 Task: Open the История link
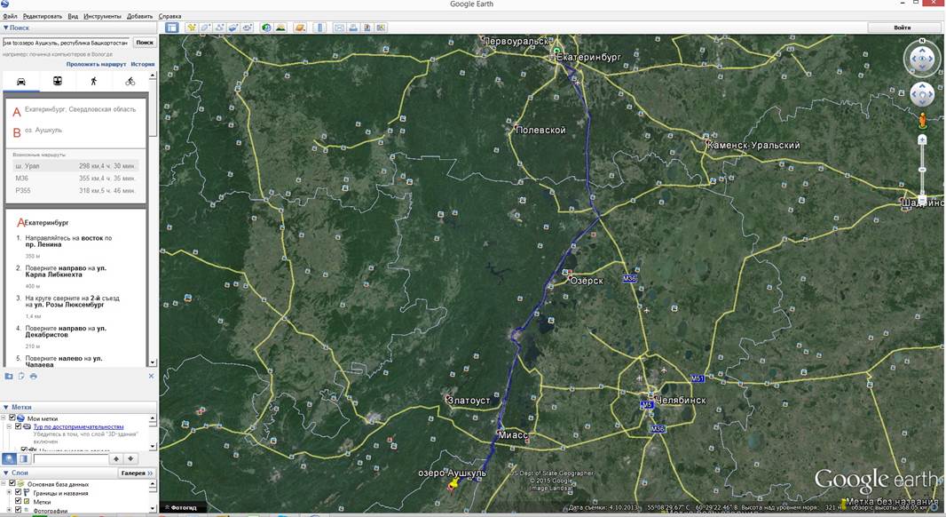pos(143,64)
